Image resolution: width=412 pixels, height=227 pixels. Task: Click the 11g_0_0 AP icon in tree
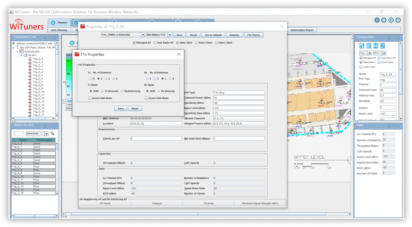tap(30, 59)
